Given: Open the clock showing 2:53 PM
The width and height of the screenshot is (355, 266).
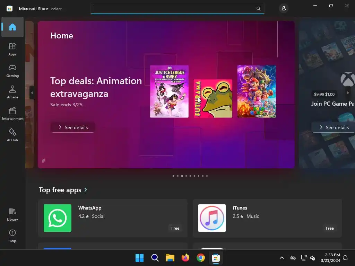Looking at the screenshot, I should tap(330, 258).
